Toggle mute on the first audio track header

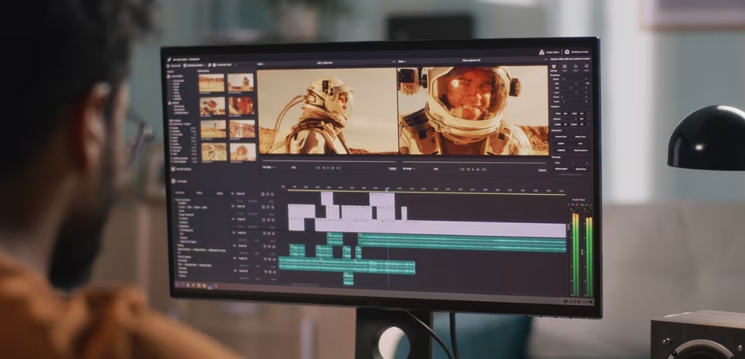263,233
